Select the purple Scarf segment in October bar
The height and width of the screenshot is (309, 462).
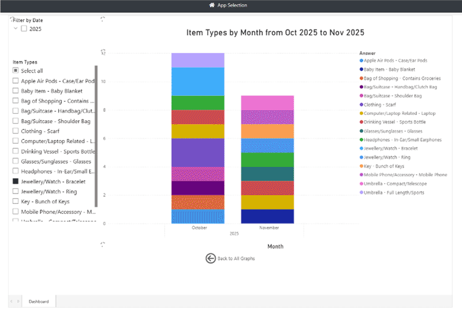pyautogui.click(x=198, y=152)
